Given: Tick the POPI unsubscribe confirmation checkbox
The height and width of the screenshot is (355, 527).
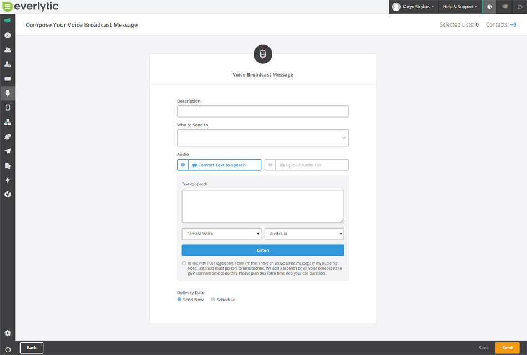Looking at the screenshot, I should pyautogui.click(x=184, y=263).
